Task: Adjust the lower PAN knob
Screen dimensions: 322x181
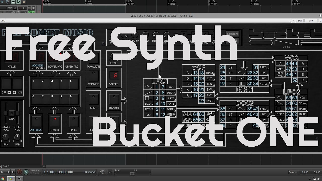Action: point(5,137)
